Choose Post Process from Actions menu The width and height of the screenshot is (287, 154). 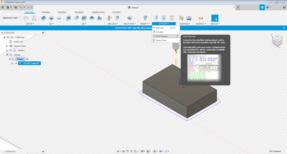162,36
